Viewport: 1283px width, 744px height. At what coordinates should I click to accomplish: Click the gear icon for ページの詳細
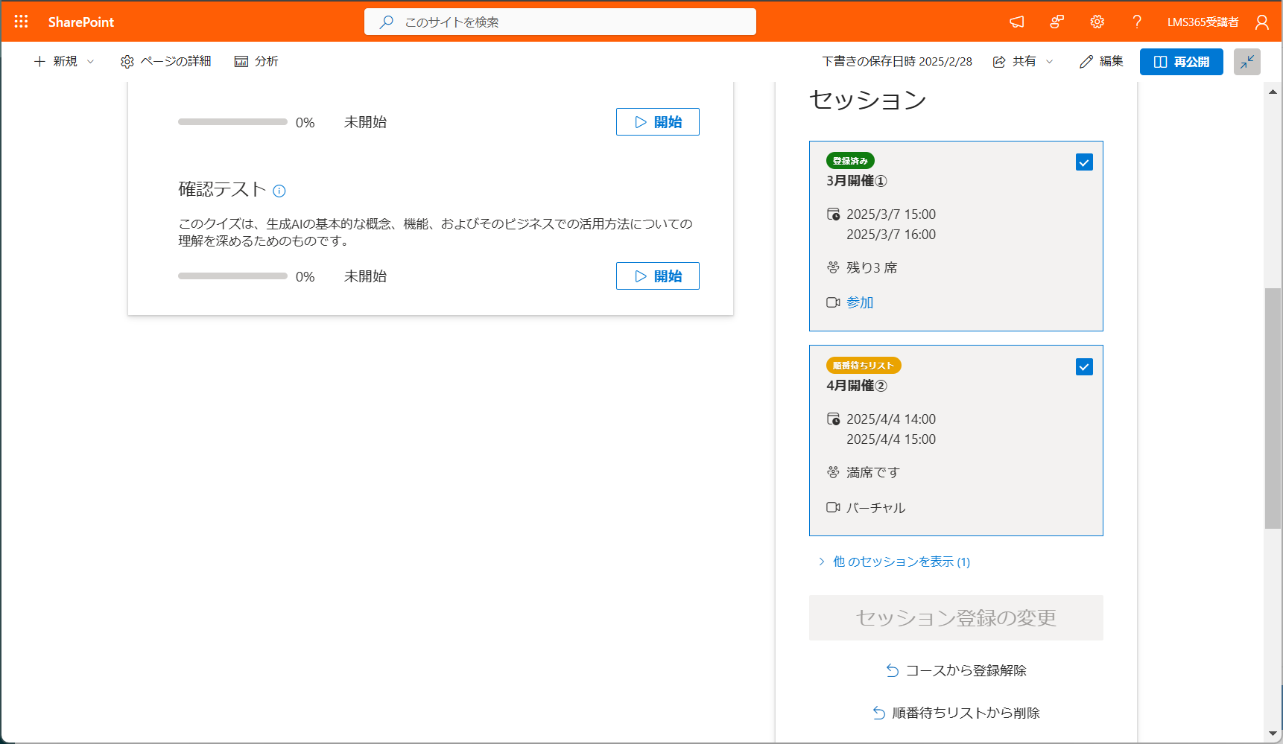[x=127, y=62]
